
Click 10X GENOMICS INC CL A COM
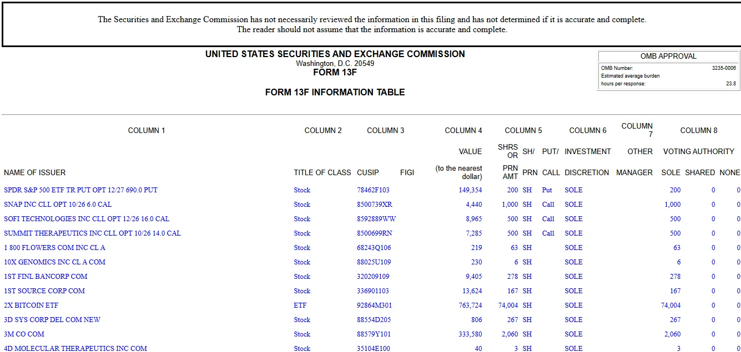pyautogui.click(x=54, y=262)
